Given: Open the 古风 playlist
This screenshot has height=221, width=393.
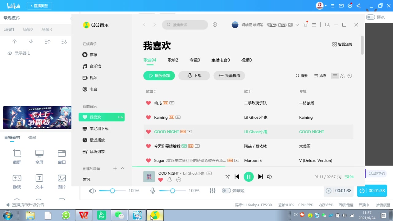Looking at the screenshot, I should tap(87, 180).
